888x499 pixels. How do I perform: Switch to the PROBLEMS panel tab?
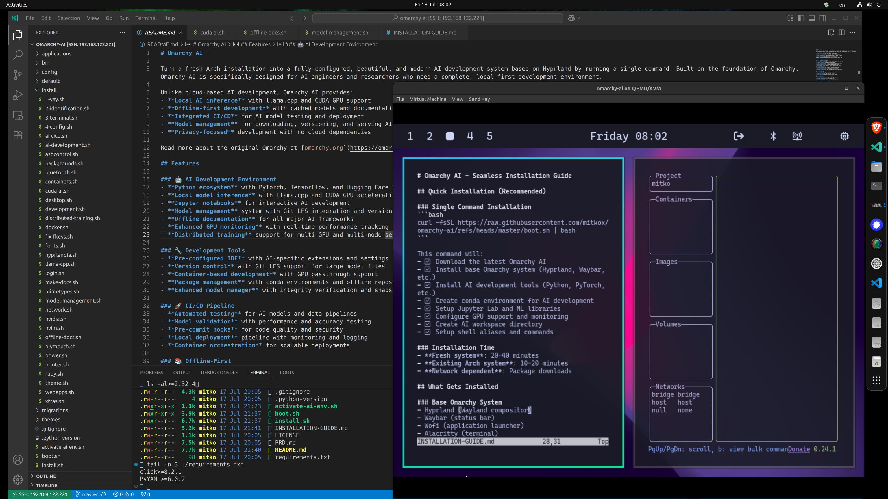[x=151, y=372]
